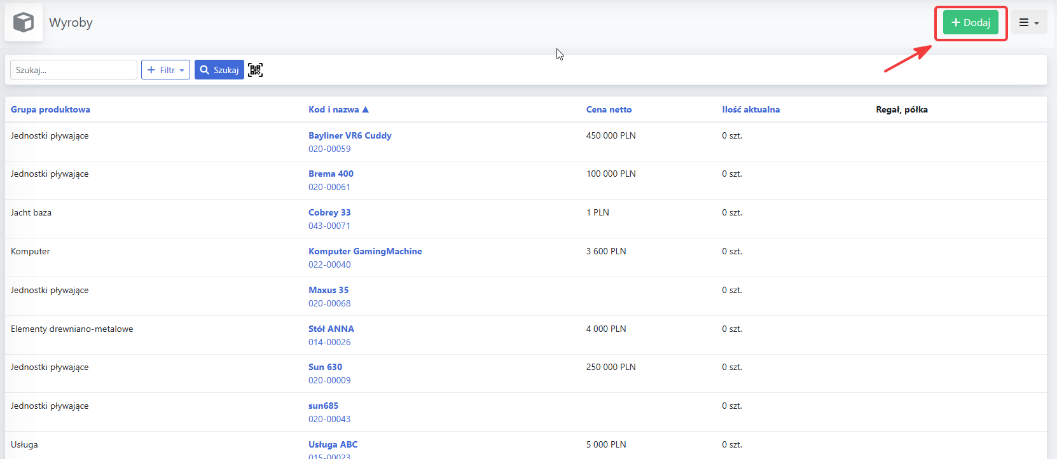
Task: Open the Sun 630 product
Action: 325,367
